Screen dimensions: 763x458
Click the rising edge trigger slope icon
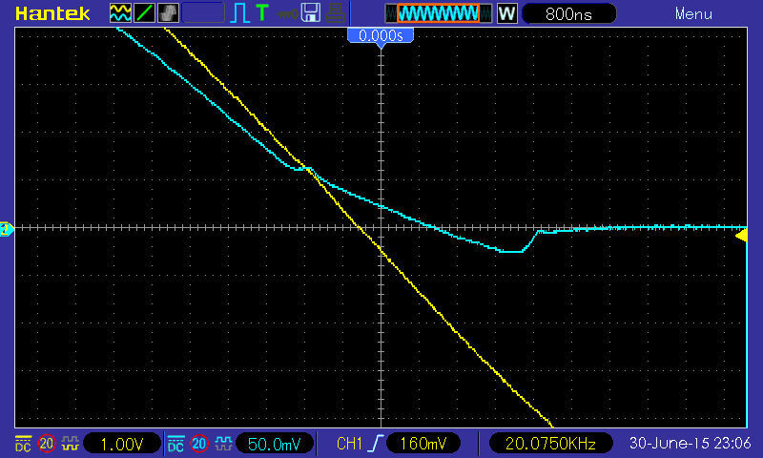(375, 444)
